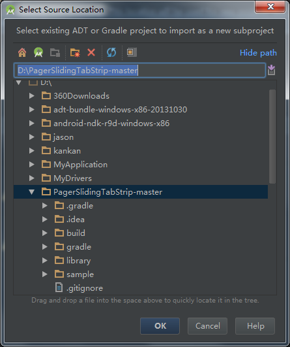Collapse the D:\ drive node
Image resolution: width=290 pixels, height=347 pixels.
tap(19, 83)
